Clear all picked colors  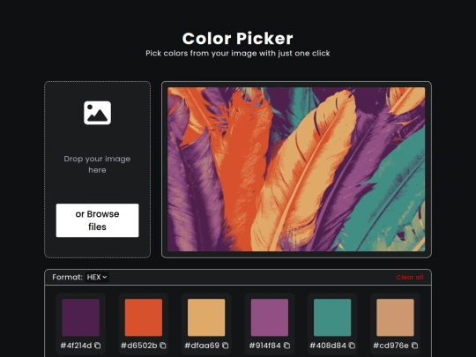410,277
